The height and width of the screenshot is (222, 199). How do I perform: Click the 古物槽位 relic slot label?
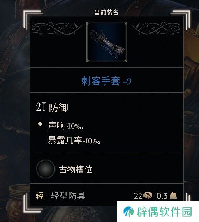click(x=75, y=169)
